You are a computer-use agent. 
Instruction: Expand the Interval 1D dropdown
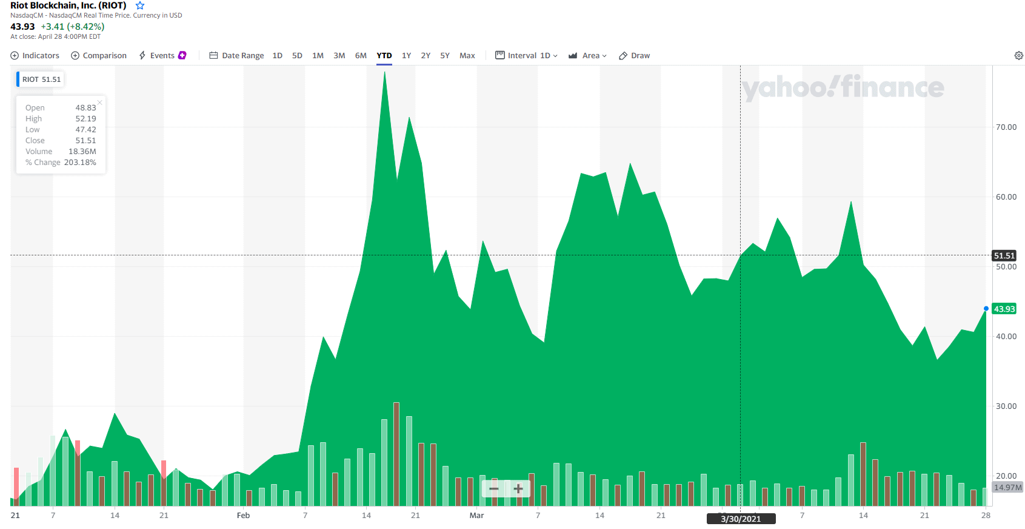pyautogui.click(x=526, y=55)
